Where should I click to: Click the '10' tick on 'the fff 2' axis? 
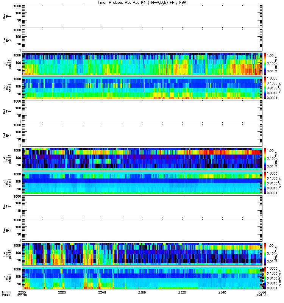[19, 234]
